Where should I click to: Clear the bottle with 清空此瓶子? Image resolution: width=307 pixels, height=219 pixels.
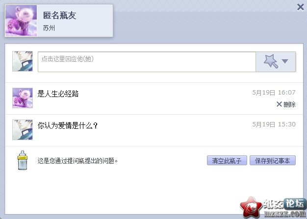(x=227, y=161)
